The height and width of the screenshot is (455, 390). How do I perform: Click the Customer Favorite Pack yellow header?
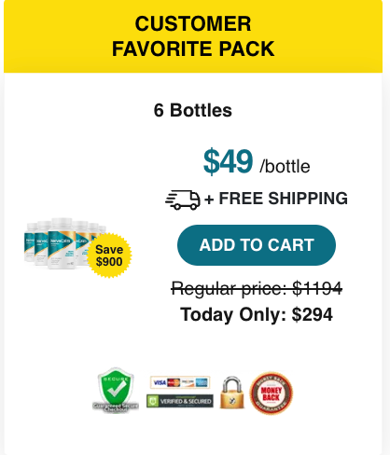(193, 36)
